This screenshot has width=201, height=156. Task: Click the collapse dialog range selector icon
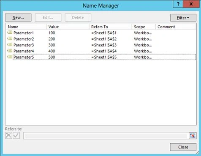(x=193, y=136)
